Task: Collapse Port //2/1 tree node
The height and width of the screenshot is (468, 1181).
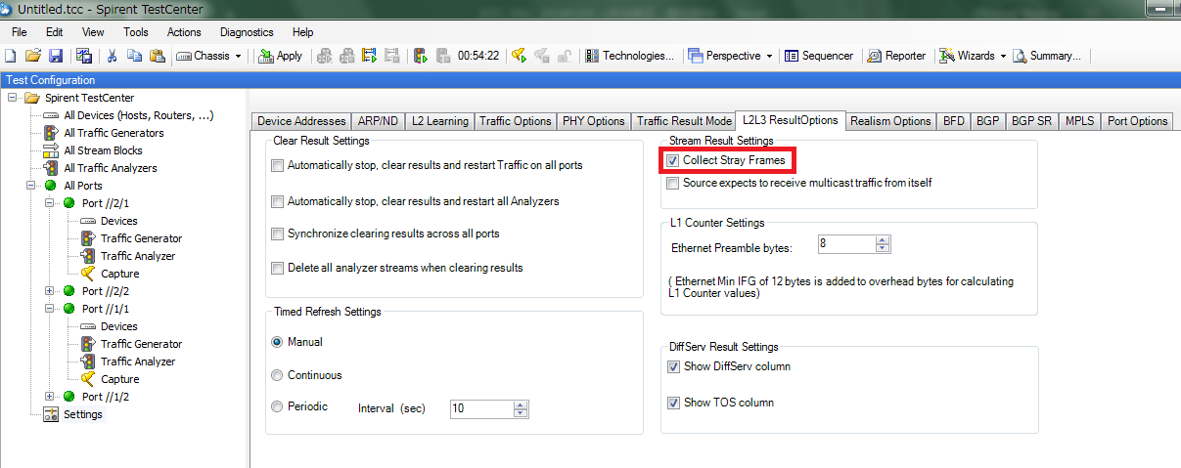Action: pos(50,203)
